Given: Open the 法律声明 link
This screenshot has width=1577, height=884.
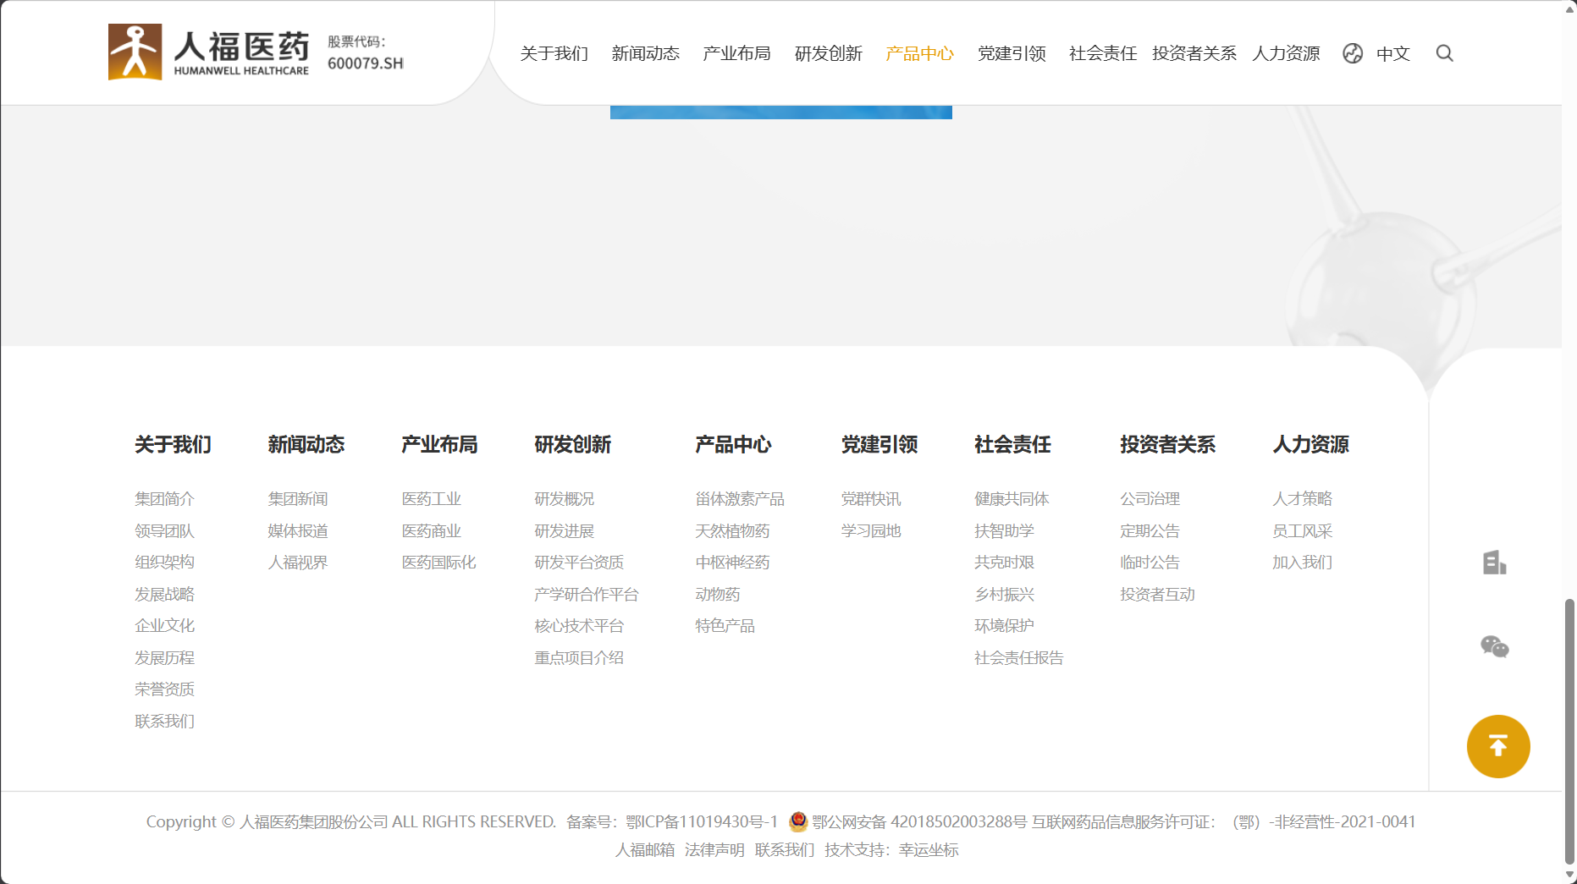Looking at the screenshot, I should (714, 849).
